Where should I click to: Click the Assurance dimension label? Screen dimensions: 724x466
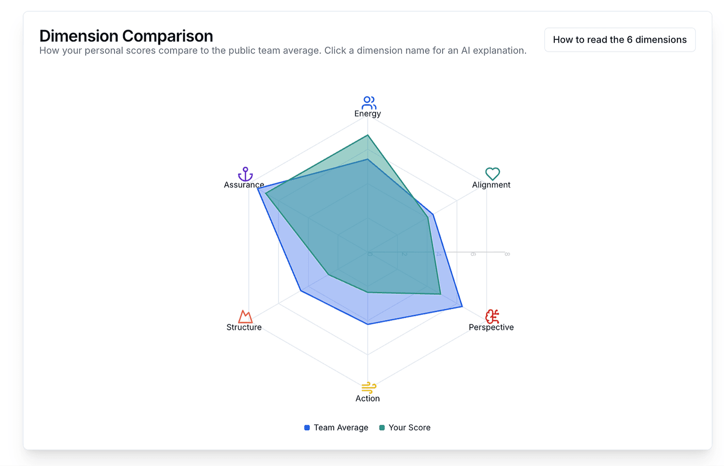[244, 185]
